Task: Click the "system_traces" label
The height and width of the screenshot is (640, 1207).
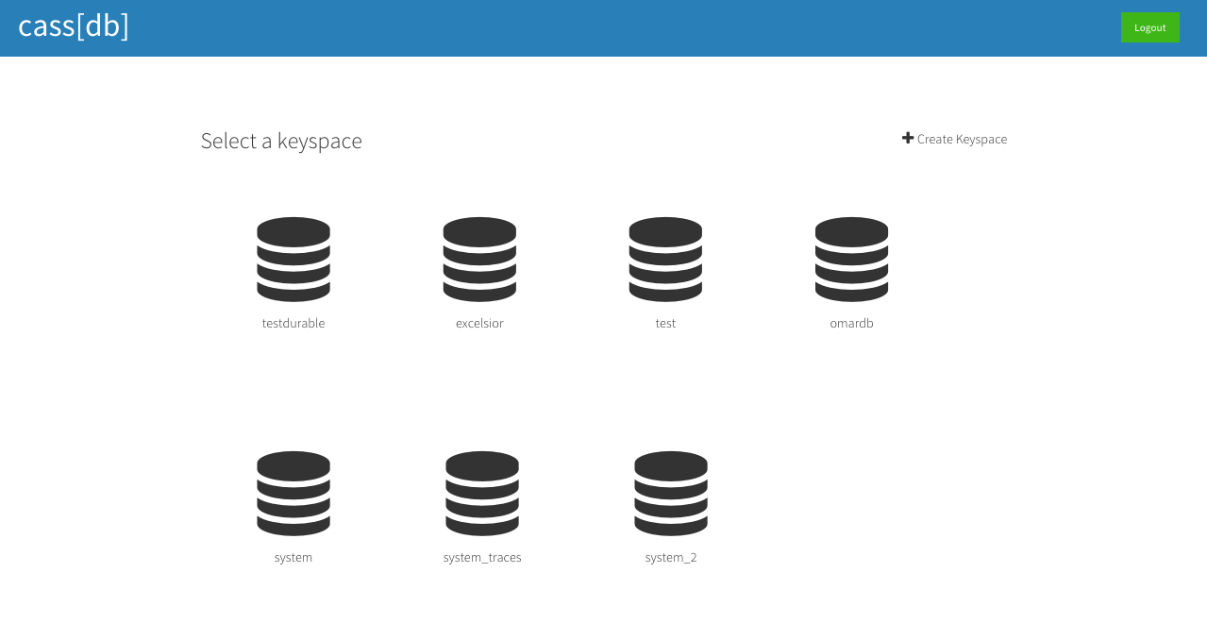Action: [482, 558]
